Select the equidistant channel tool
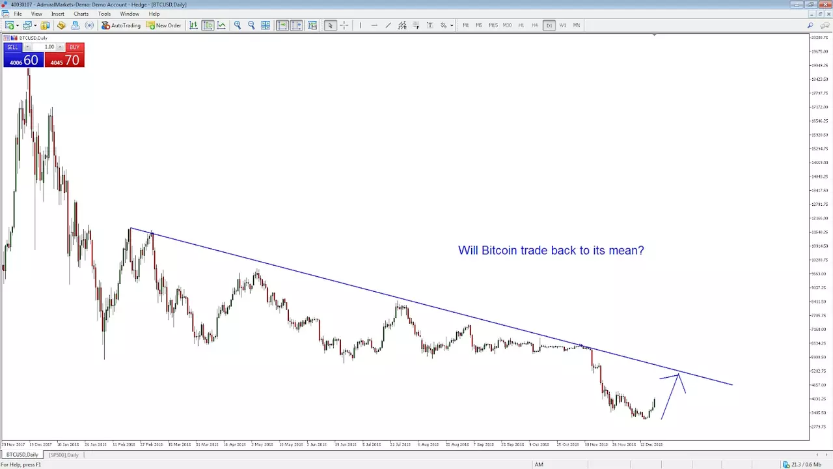The height and width of the screenshot is (469, 833). [402, 25]
